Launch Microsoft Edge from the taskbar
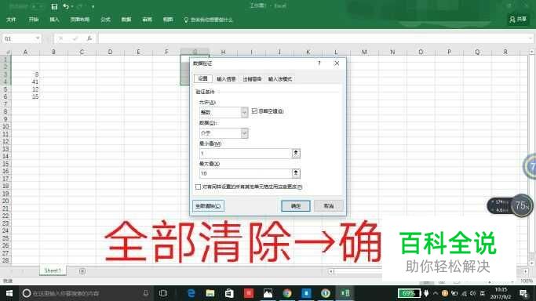Image resolution: width=536 pixels, height=301 pixels. (191, 293)
